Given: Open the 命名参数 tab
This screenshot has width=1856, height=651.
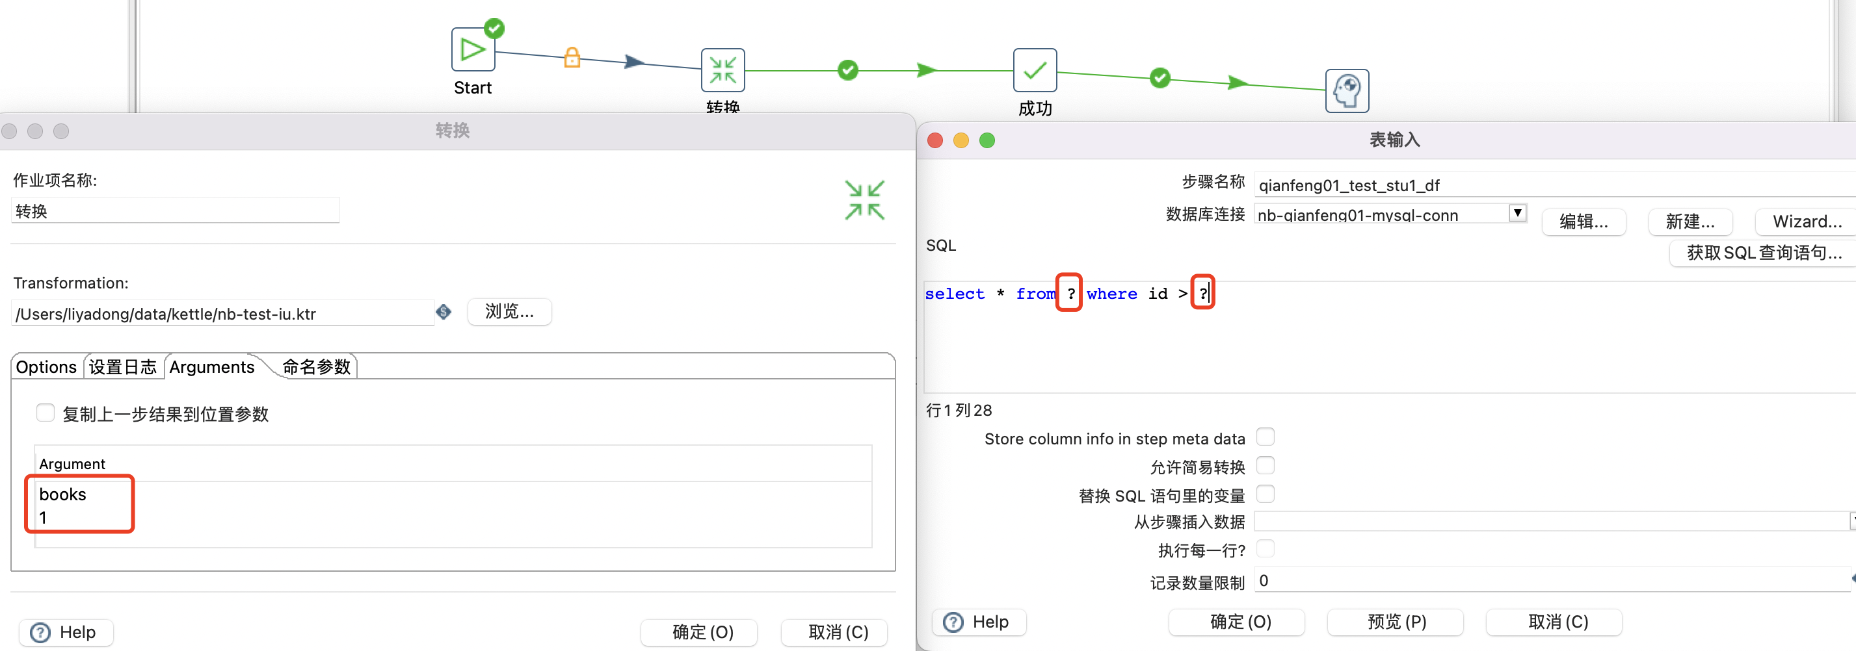Looking at the screenshot, I should coord(316,366).
